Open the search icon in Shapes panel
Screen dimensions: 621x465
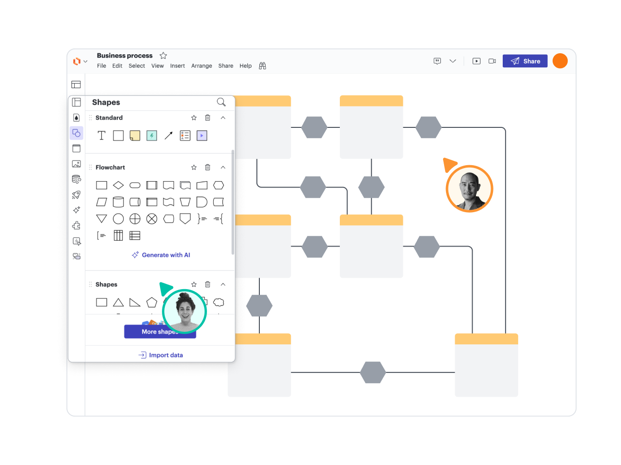tap(221, 102)
